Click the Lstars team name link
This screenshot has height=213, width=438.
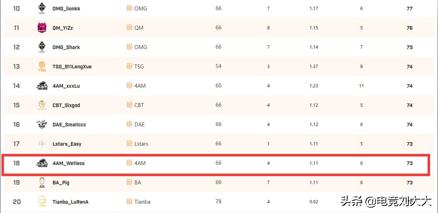tap(141, 144)
